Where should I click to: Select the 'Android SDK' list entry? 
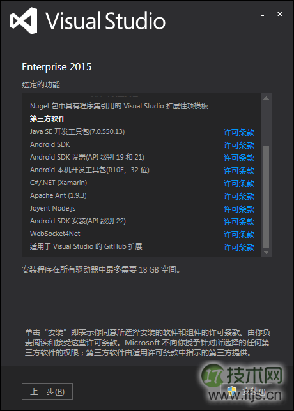click(50, 144)
